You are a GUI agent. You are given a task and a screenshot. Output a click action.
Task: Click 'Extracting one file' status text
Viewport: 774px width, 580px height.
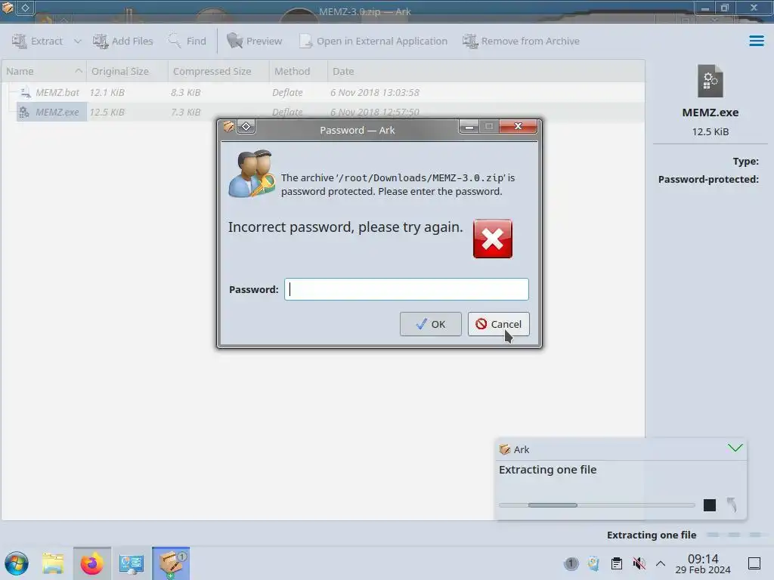pyautogui.click(x=652, y=535)
